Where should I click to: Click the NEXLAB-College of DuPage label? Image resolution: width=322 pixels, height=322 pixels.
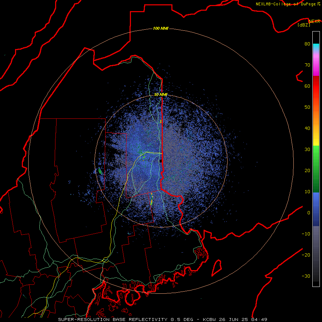(286, 4)
